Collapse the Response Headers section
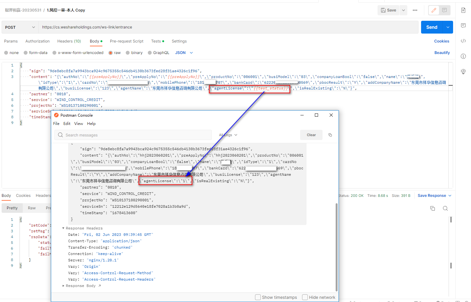 click(63, 228)
